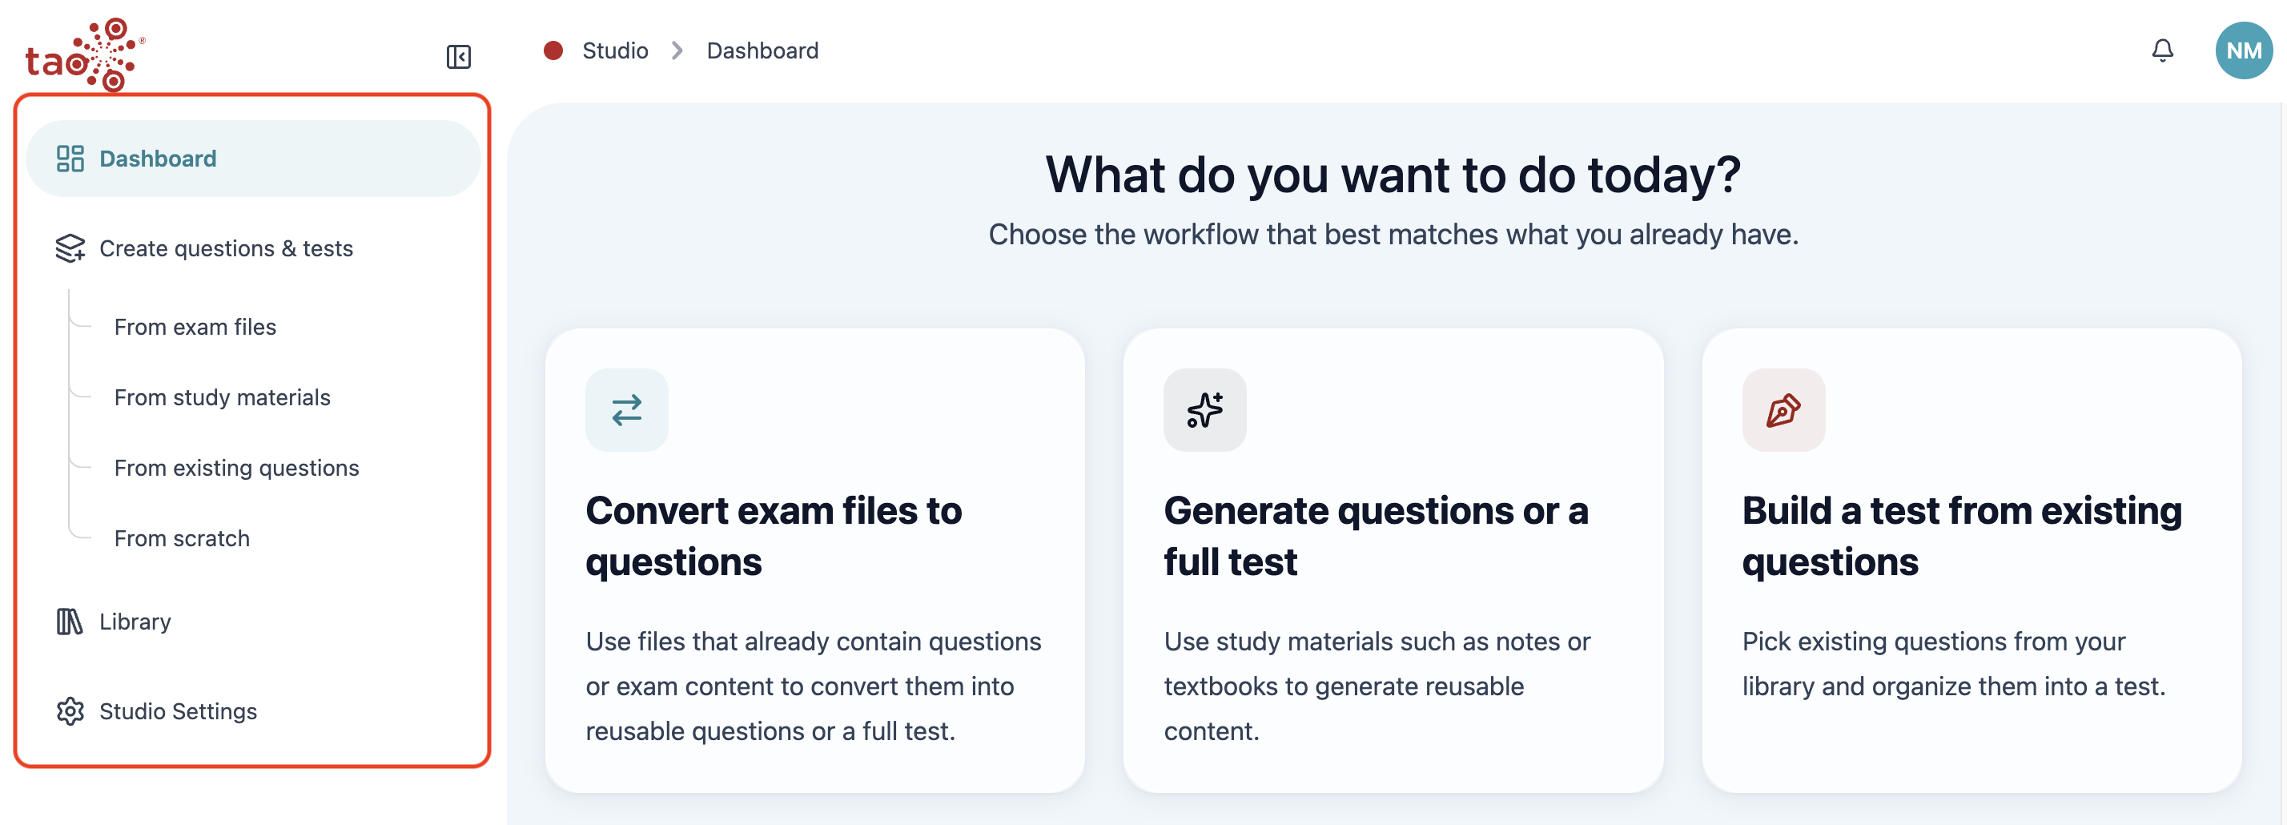Open the NM user avatar menu

click(x=2243, y=50)
